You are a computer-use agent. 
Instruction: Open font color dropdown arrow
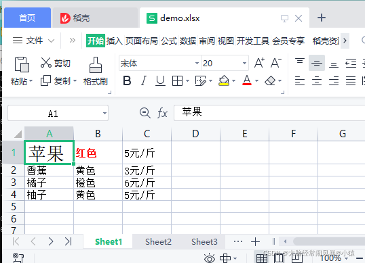[256, 81]
